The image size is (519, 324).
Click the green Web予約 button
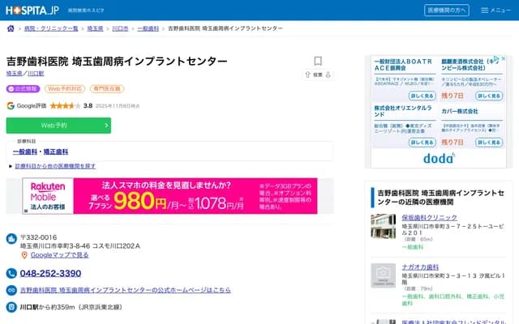(58, 126)
